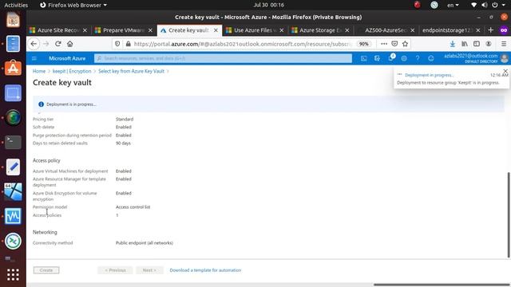Image resolution: width=511 pixels, height=287 pixels.
Task: Open the Files dock icon
Action: (x=13, y=44)
